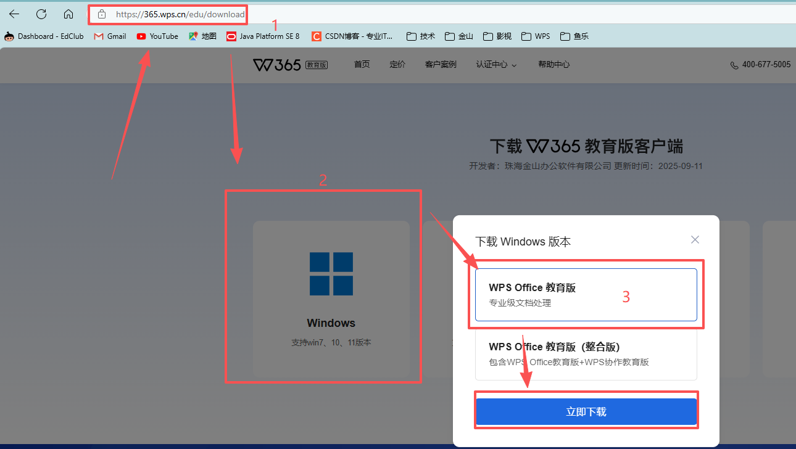Open the CSDN博客 bookmark
This screenshot has width=796, height=449.
[352, 36]
